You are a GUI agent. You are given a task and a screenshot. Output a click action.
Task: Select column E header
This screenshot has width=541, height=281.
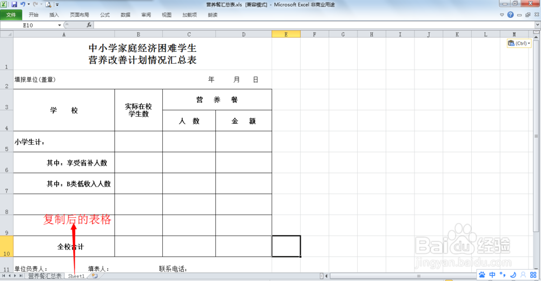point(286,34)
